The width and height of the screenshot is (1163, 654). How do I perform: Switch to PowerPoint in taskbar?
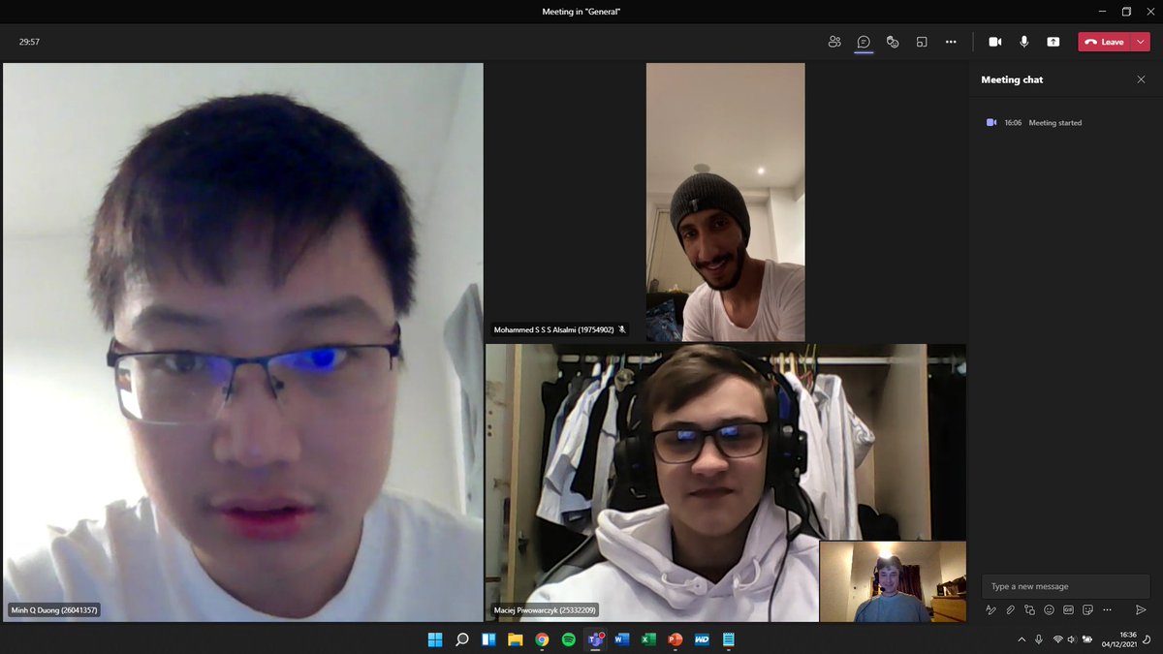(676, 639)
